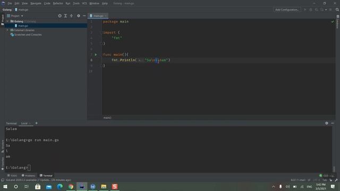Screen dimensions: 340x191
Task: Click the locate-file target icon in Project panel
Action: tap(59, 16)
